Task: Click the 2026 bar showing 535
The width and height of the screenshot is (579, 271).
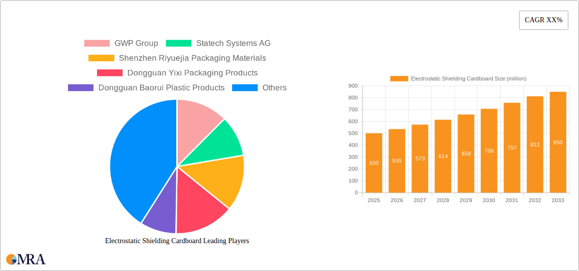Action: click(x=397, y=161)
